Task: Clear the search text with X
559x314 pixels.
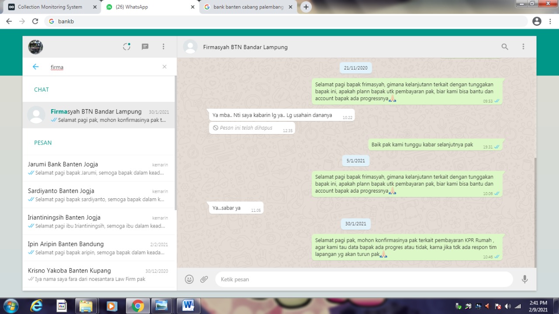Action: 164,67
